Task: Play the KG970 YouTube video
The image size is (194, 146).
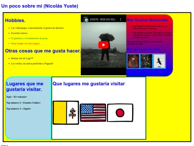Action: coord(103,45)
